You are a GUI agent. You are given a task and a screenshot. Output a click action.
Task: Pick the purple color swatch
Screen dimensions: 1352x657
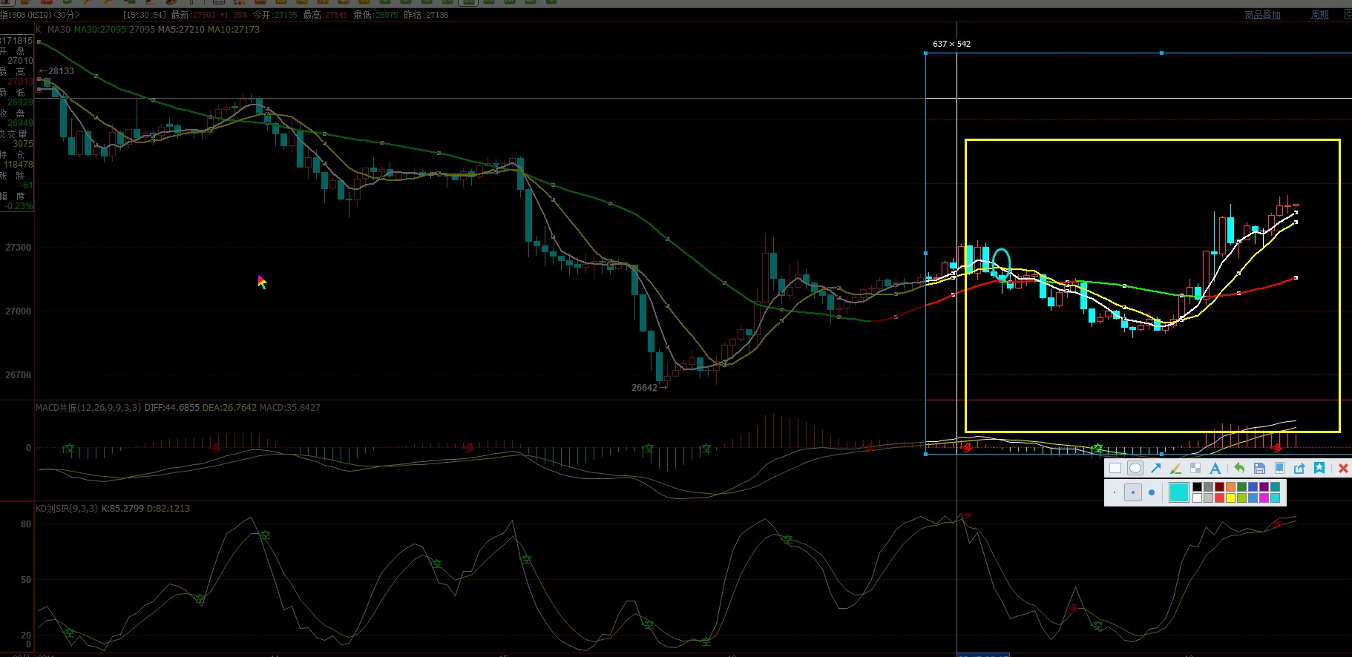click(x=1264, y=486)
